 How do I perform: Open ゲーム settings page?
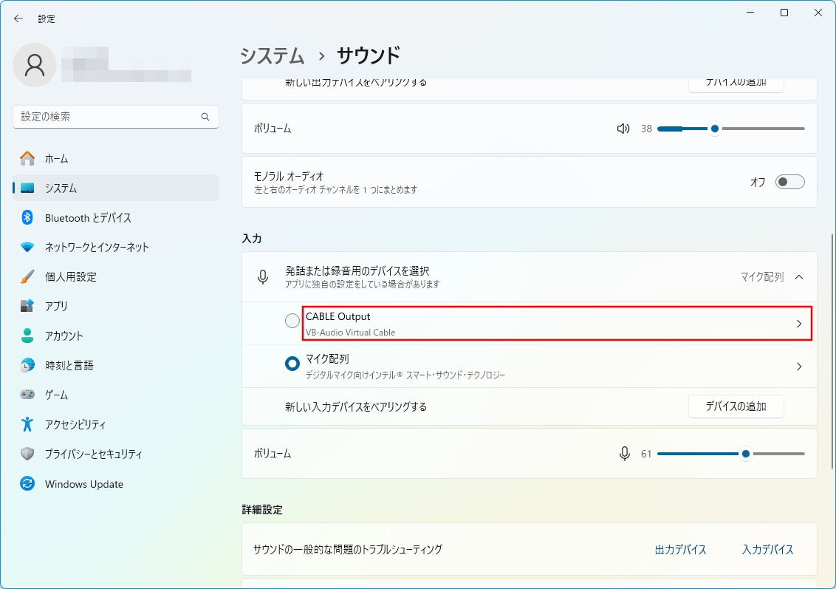click(x=116, y=395)
